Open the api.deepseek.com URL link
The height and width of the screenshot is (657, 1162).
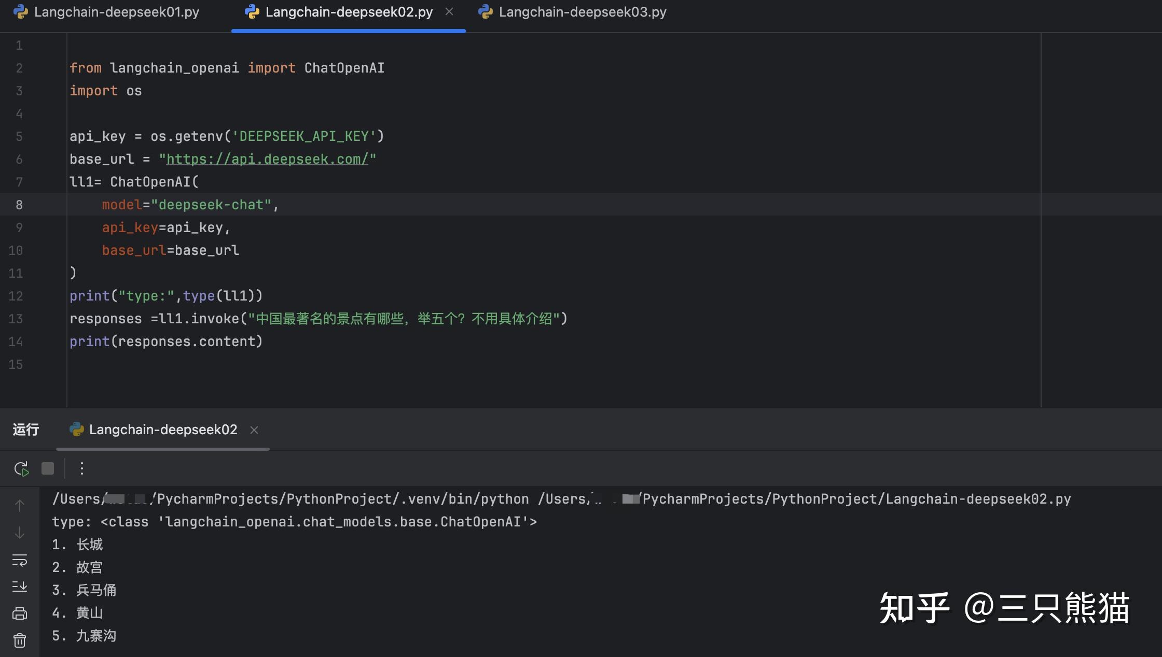click(x=267, y=159)
